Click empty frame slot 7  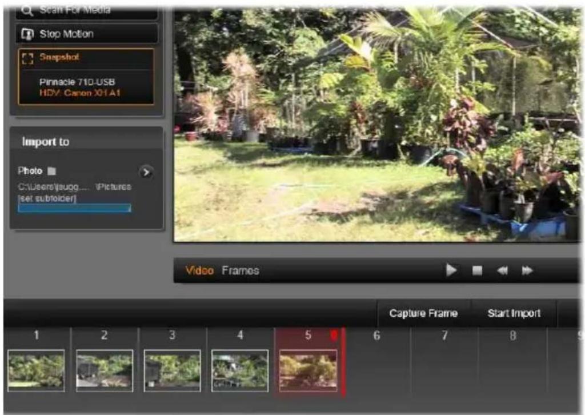click(444, 362)
